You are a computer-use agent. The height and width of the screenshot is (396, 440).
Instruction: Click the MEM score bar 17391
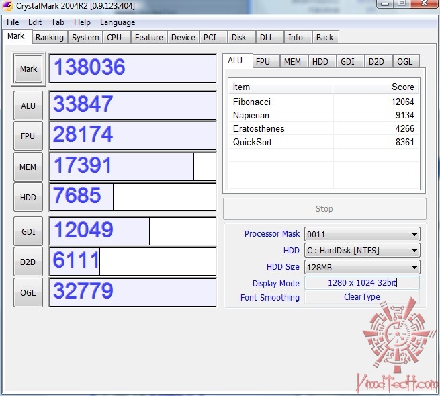pos(133,167)
